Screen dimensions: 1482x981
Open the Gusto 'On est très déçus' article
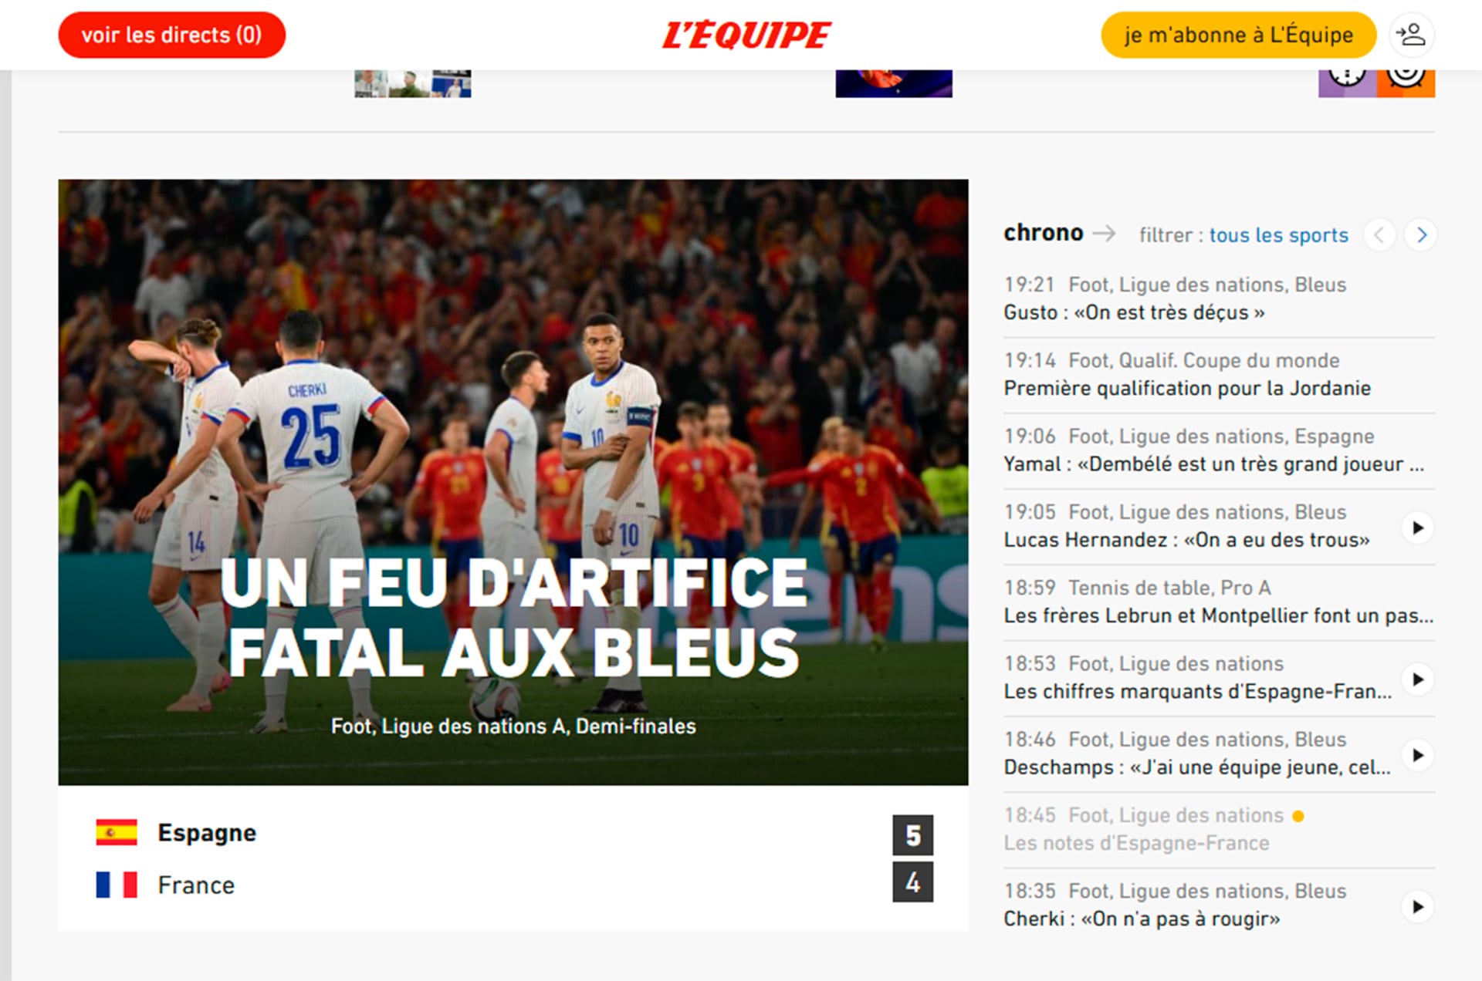tap(1134, 312)
